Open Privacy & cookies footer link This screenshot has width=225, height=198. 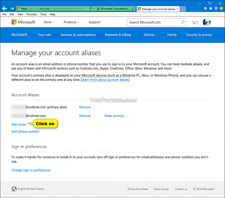pyautogui.click(x=138, y=189)
